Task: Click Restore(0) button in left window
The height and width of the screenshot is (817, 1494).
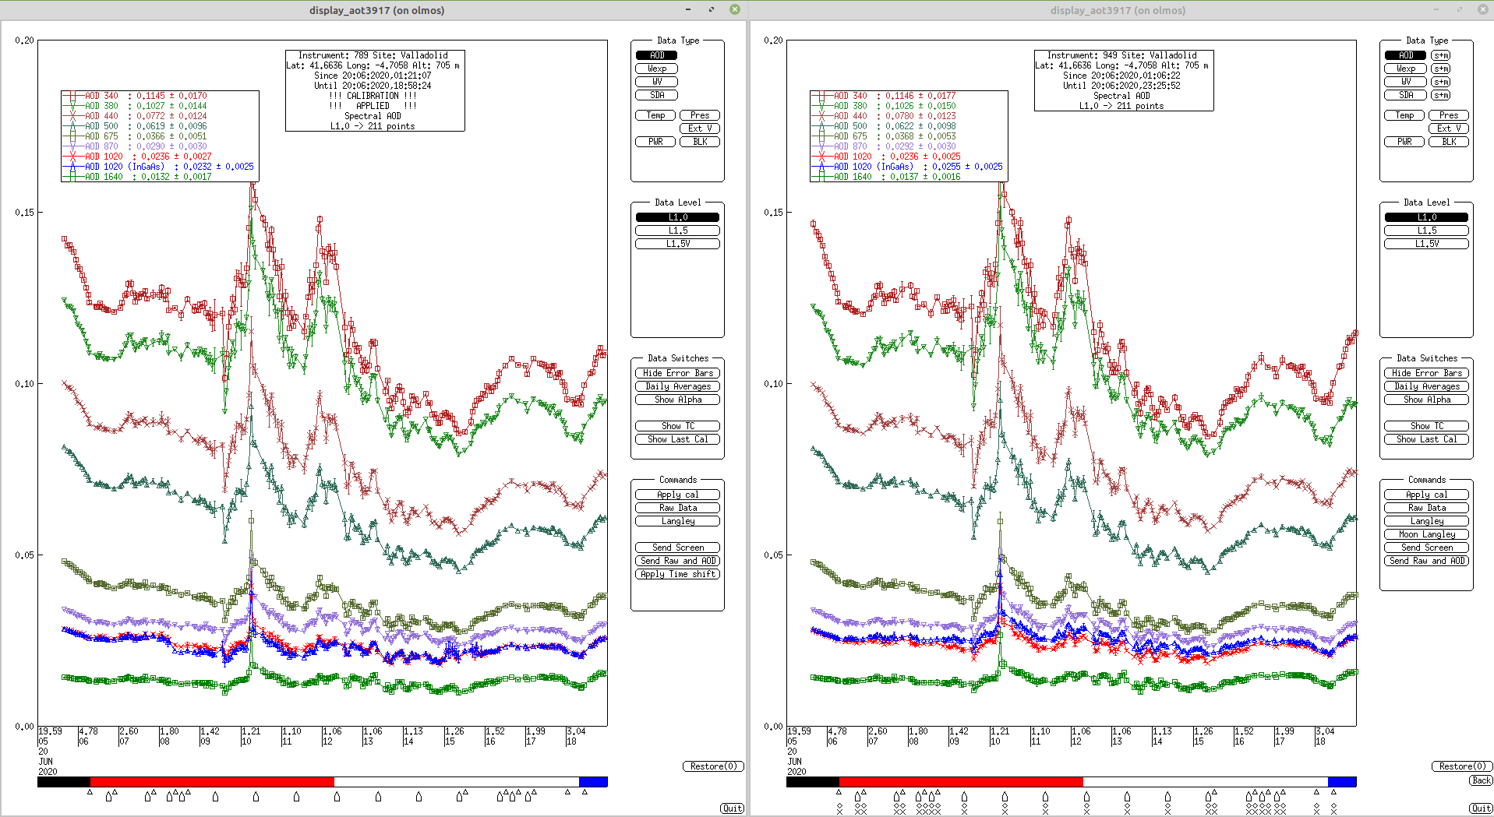Action: point(713,766)
